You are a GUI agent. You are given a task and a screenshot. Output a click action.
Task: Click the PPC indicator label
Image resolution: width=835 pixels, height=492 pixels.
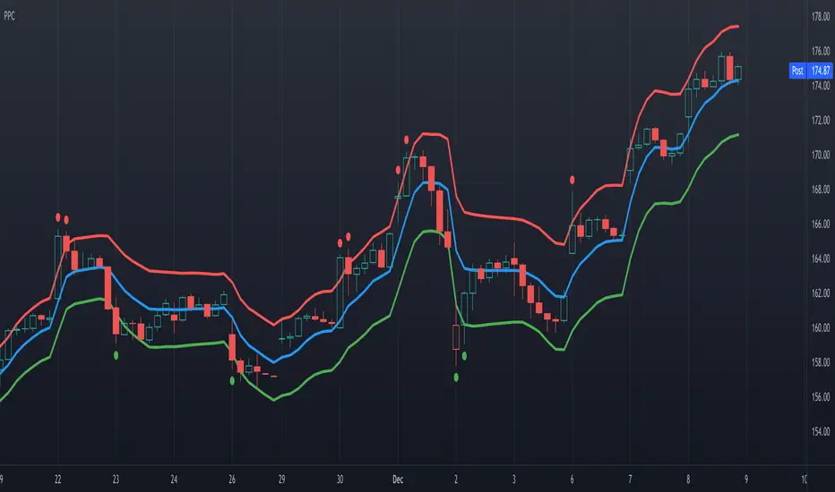(10, 16)
